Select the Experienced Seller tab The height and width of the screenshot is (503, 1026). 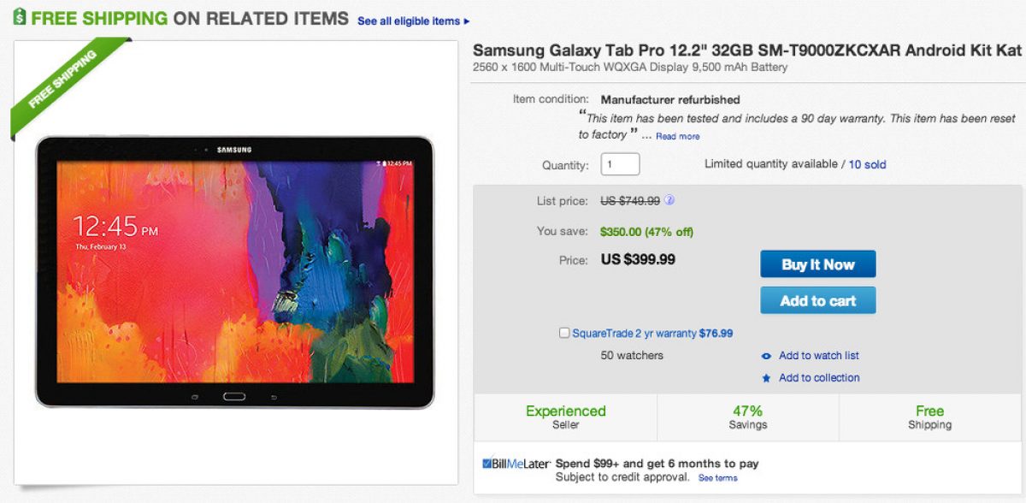pos(565,417)
